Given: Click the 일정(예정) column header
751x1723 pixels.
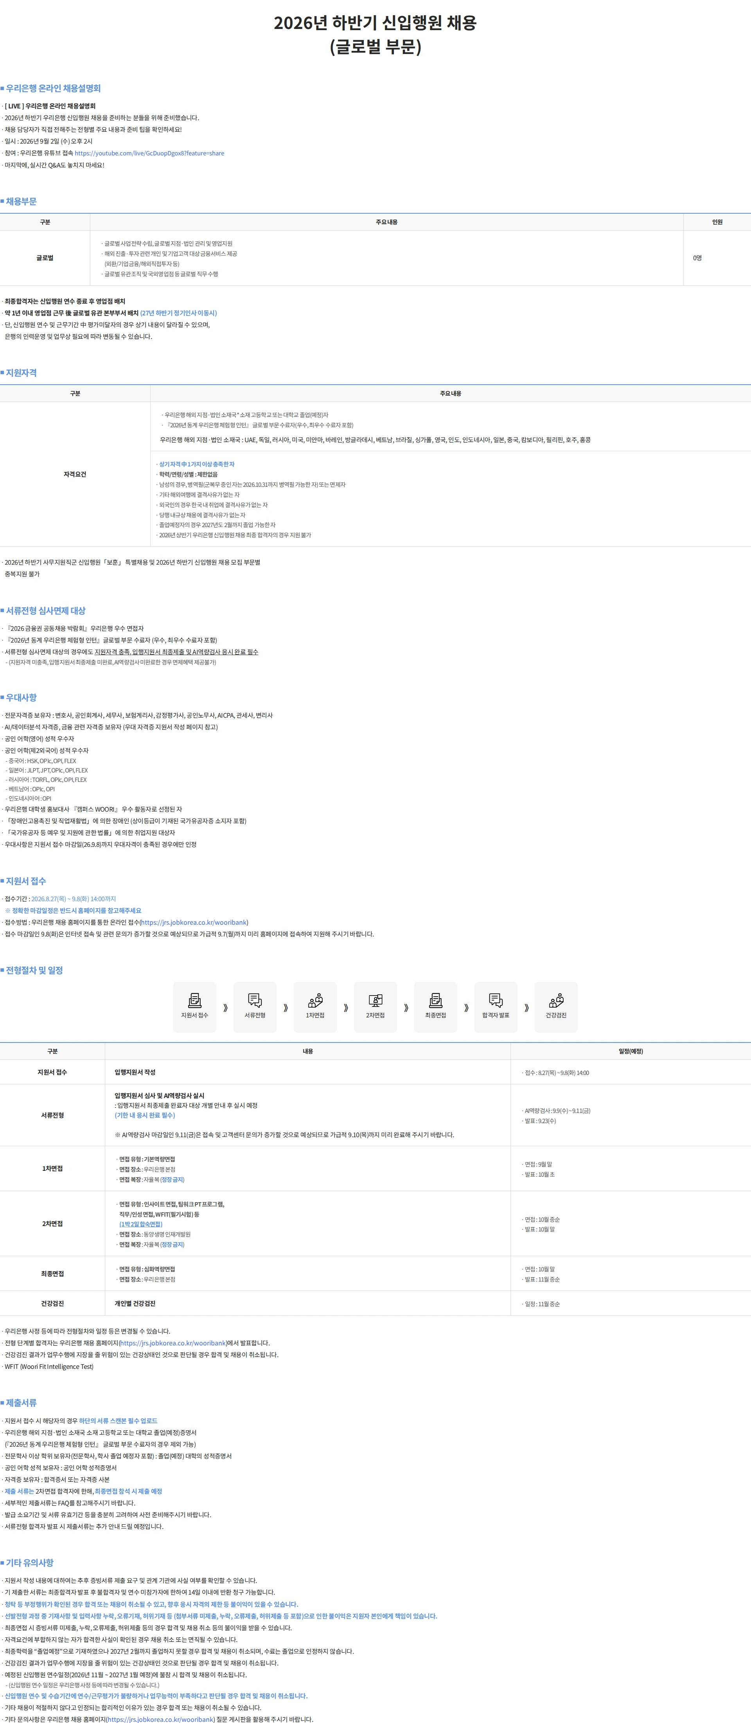Looking at the screenshot, I should pos(631,1051).
